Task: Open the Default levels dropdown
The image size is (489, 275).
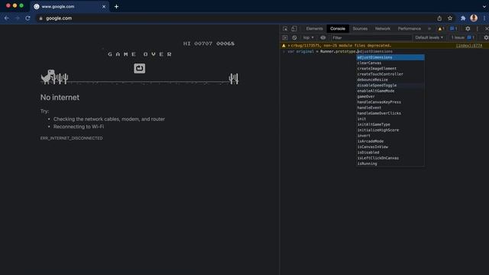Action: (x=429, y=37)
